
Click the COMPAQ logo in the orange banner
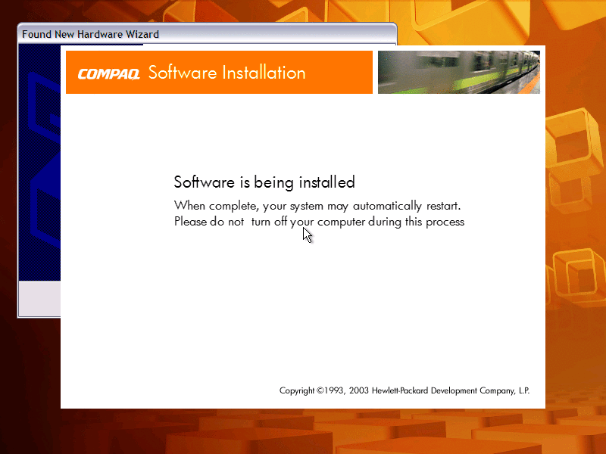[x=108, y=73]
